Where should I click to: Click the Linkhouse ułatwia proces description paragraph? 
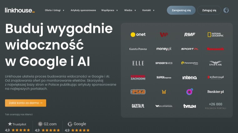[x=60, y=83]
